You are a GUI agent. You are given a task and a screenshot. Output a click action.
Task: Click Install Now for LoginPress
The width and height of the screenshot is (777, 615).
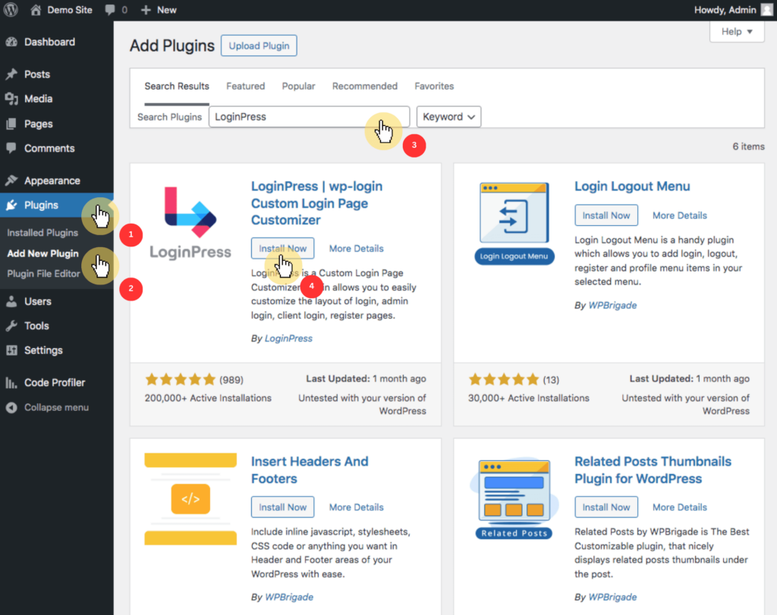(282, 248)
